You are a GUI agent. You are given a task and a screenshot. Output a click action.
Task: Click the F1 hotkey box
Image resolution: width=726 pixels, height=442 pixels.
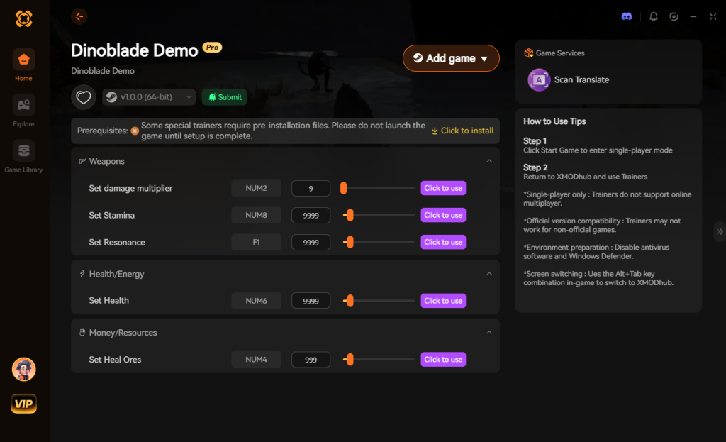[x=256, y=243]
